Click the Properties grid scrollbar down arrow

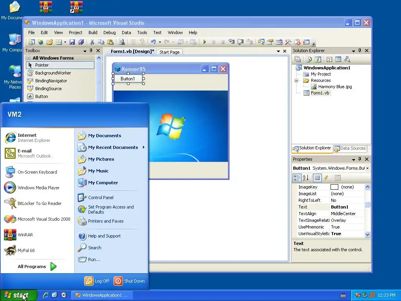(x=367, y=234)
